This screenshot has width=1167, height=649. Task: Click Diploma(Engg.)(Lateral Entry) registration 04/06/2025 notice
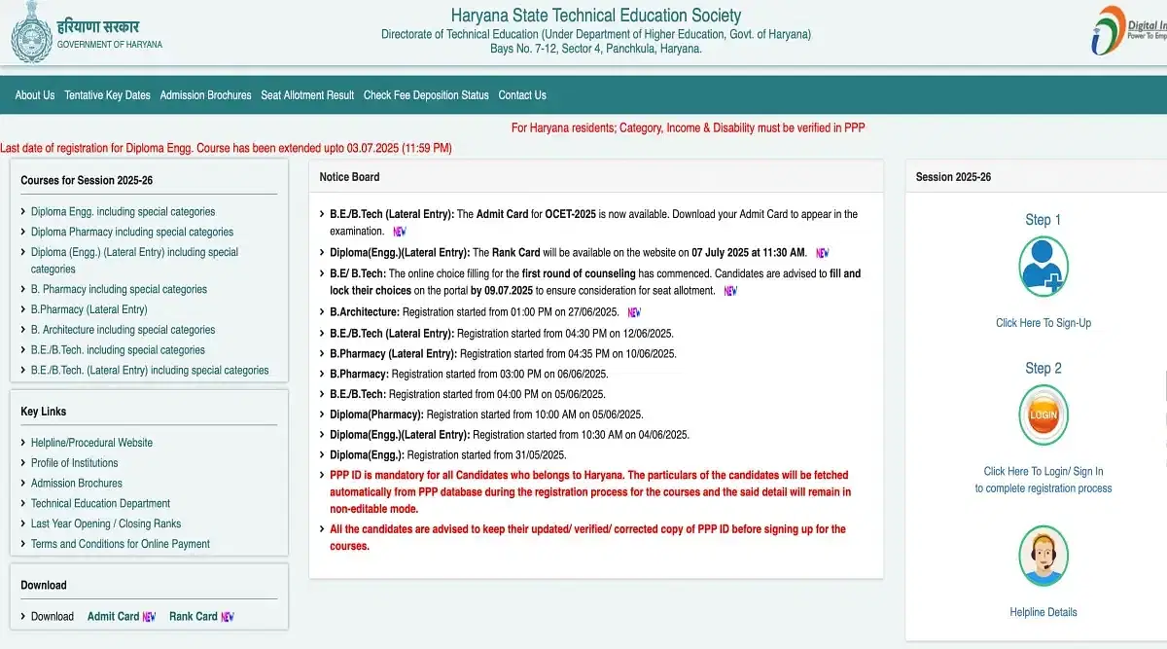[x=510, y=435]
